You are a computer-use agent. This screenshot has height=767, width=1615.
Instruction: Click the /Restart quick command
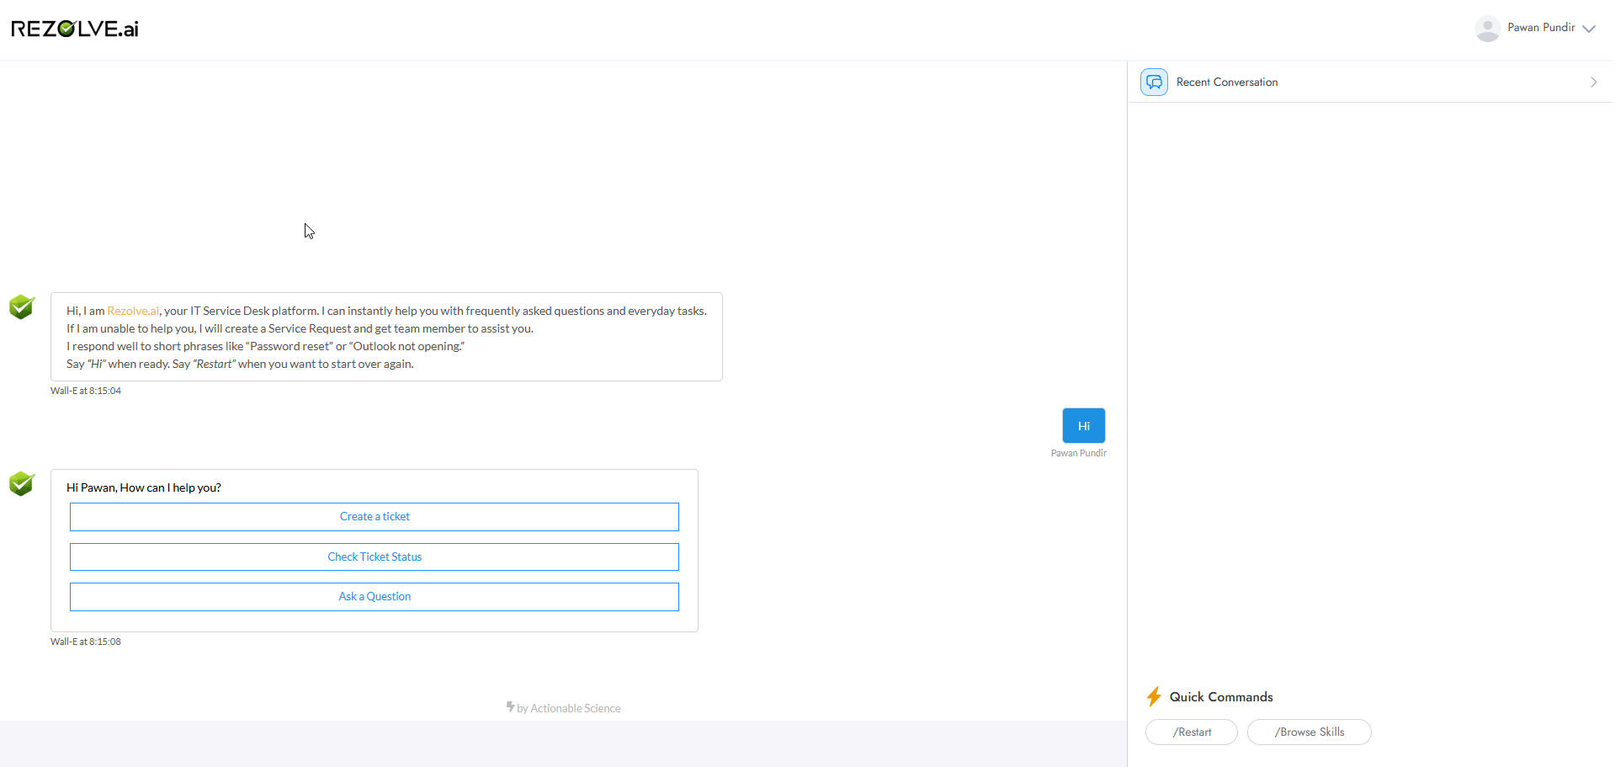tap(1192, 732)
